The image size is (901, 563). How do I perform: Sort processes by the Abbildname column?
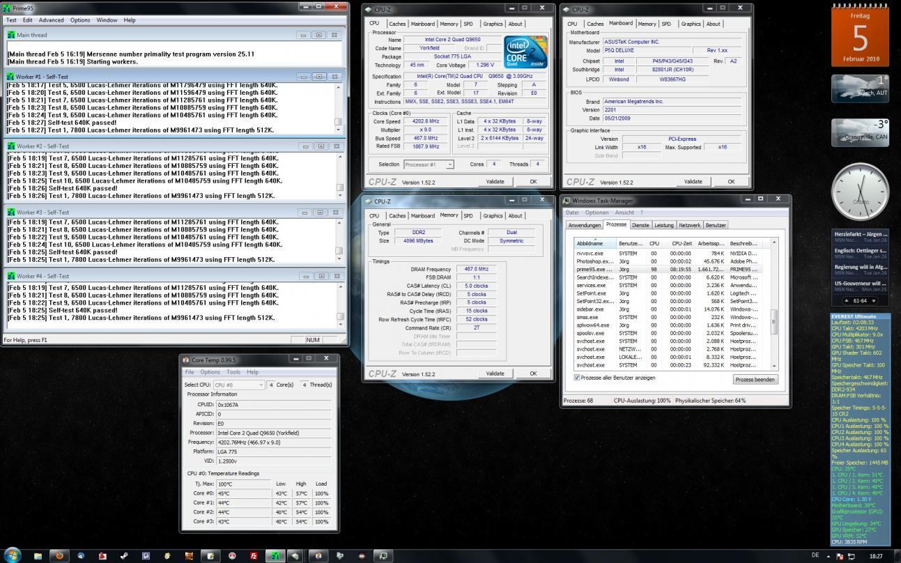(x=595, y=243)
